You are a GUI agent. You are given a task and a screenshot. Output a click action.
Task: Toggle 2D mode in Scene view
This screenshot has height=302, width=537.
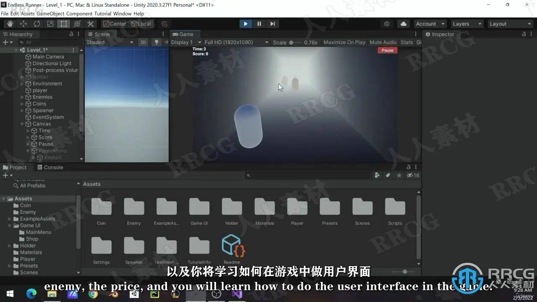pyautogui.click(x=143, y=42)
